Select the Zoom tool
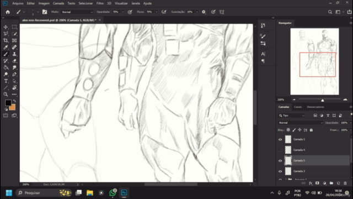The width and height of the screenshot is (353, 199). [6, 95]
